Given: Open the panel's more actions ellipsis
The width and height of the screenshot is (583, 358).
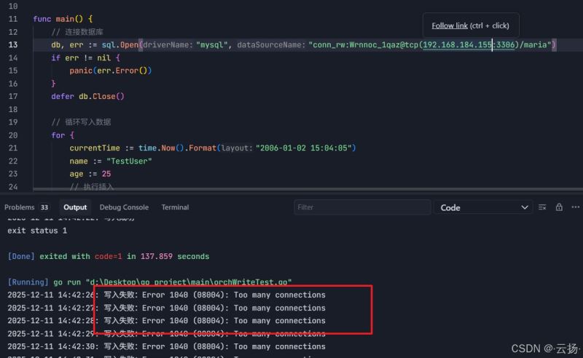Looking at the screenshot, I should click(x=574, y=207).
